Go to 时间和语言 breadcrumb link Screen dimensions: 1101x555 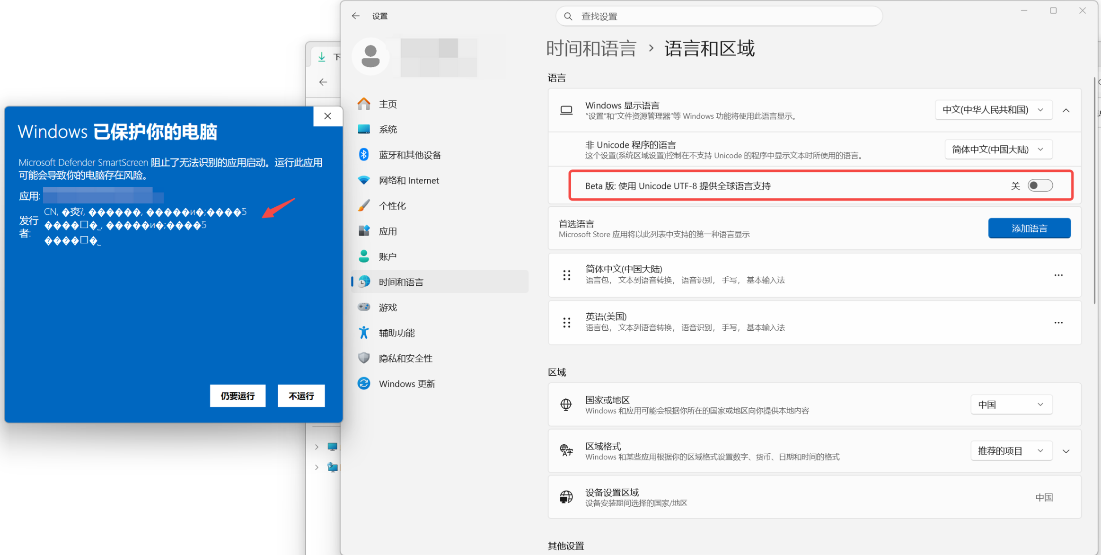click(591, 48)
